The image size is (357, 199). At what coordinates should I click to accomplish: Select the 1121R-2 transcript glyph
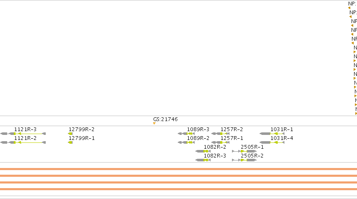[x=23, y=142]
